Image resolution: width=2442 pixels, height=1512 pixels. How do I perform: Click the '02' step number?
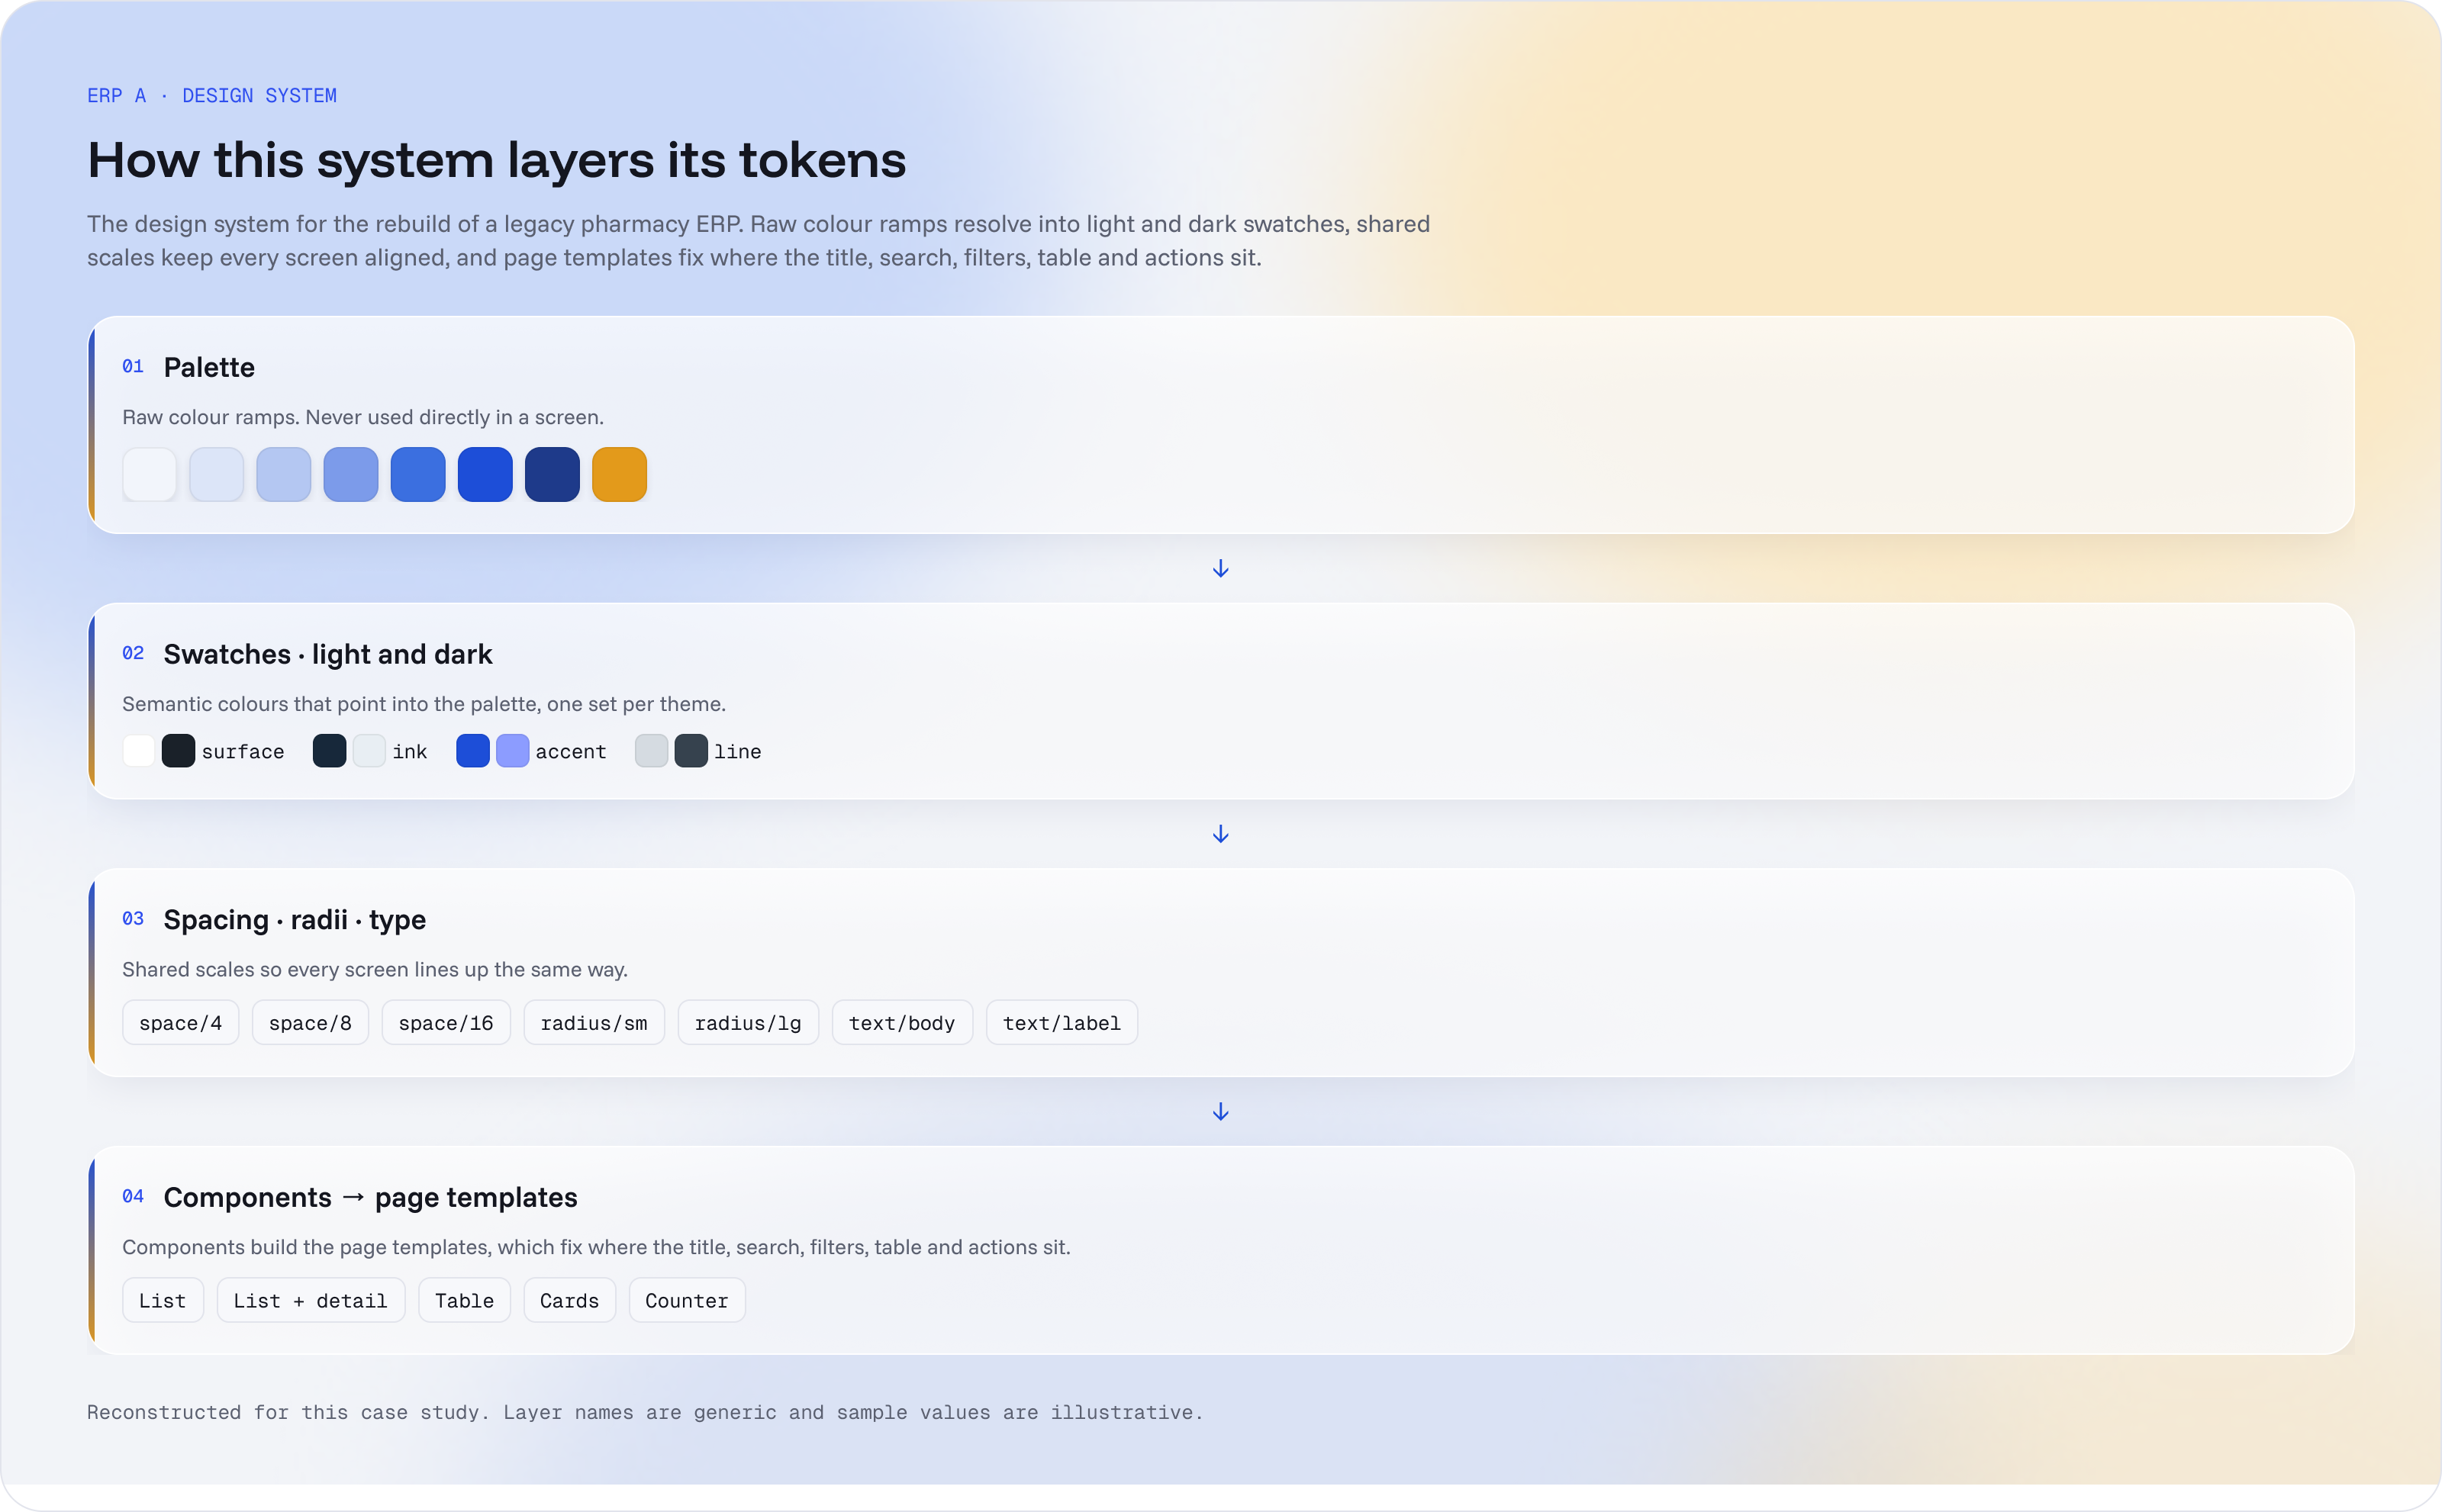133,654
